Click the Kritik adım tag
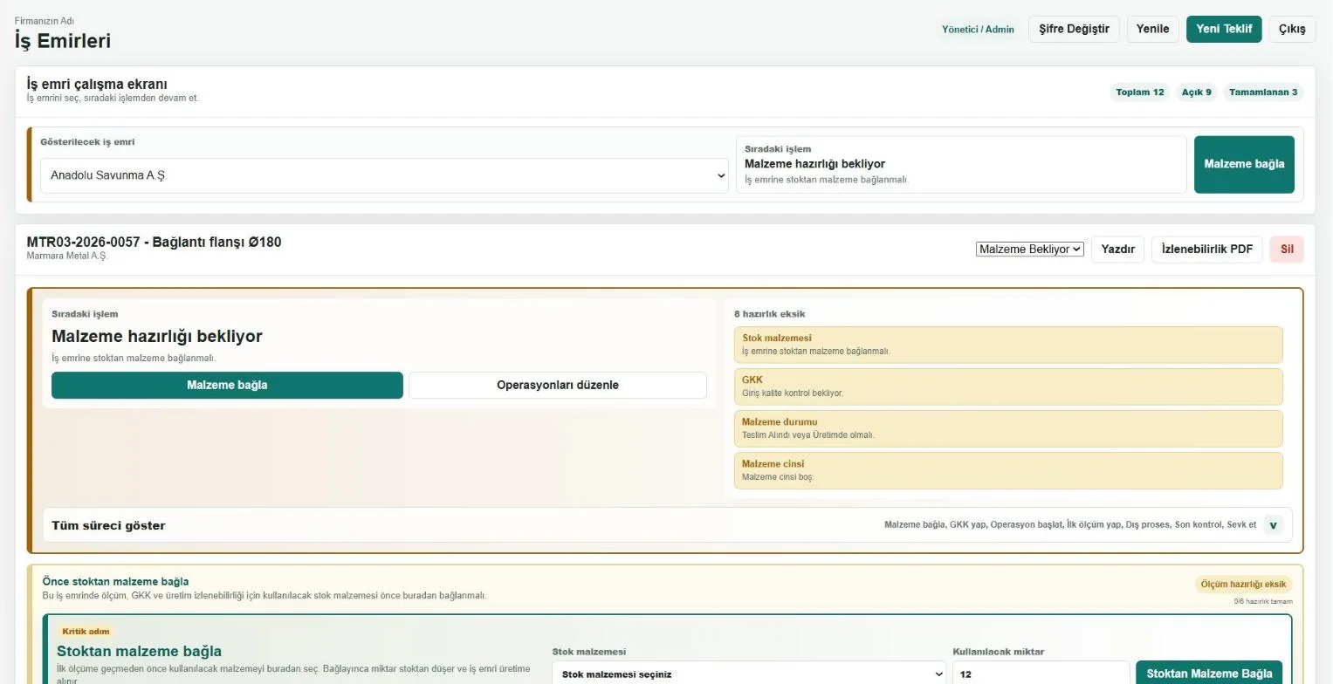This screenshot has width=1333, height=684. [85, 632]
